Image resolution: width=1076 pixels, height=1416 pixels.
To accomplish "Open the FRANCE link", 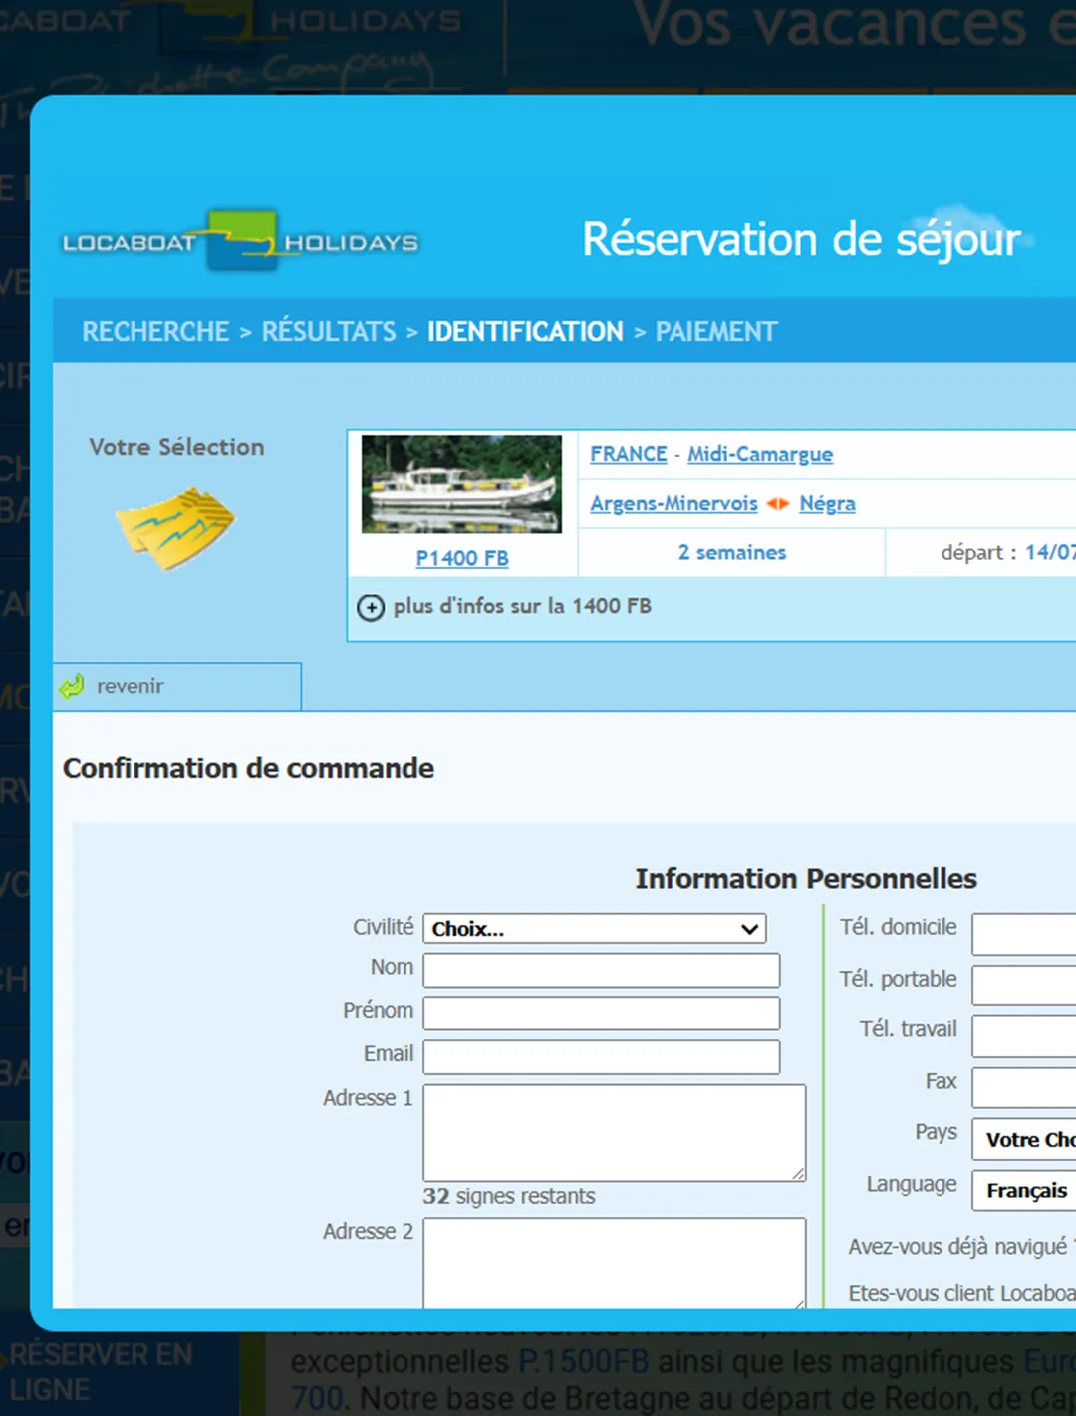I will click(x=629, y=454).
